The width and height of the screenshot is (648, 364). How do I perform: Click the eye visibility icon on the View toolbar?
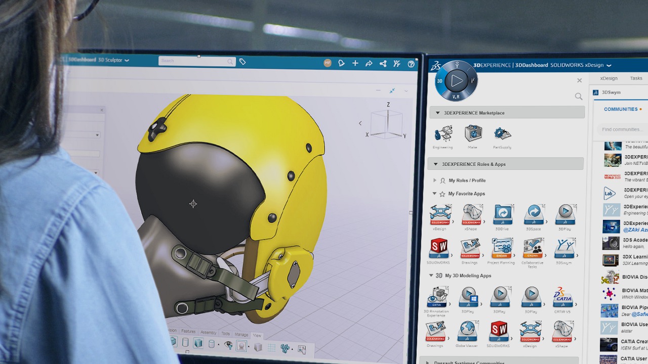coord(228,344)
